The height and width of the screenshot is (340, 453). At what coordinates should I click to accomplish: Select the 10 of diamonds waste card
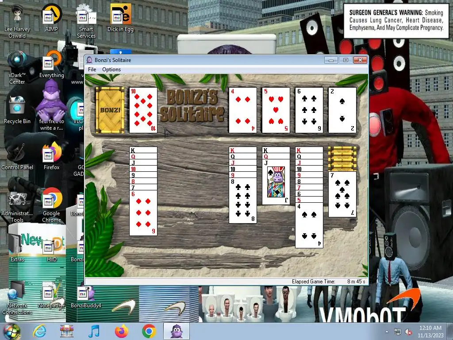[143, 110]
